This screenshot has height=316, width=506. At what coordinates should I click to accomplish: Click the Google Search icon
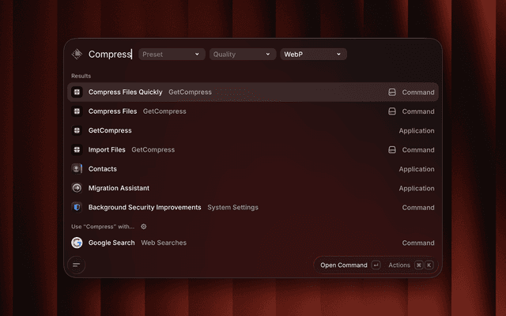pos(77,243)
